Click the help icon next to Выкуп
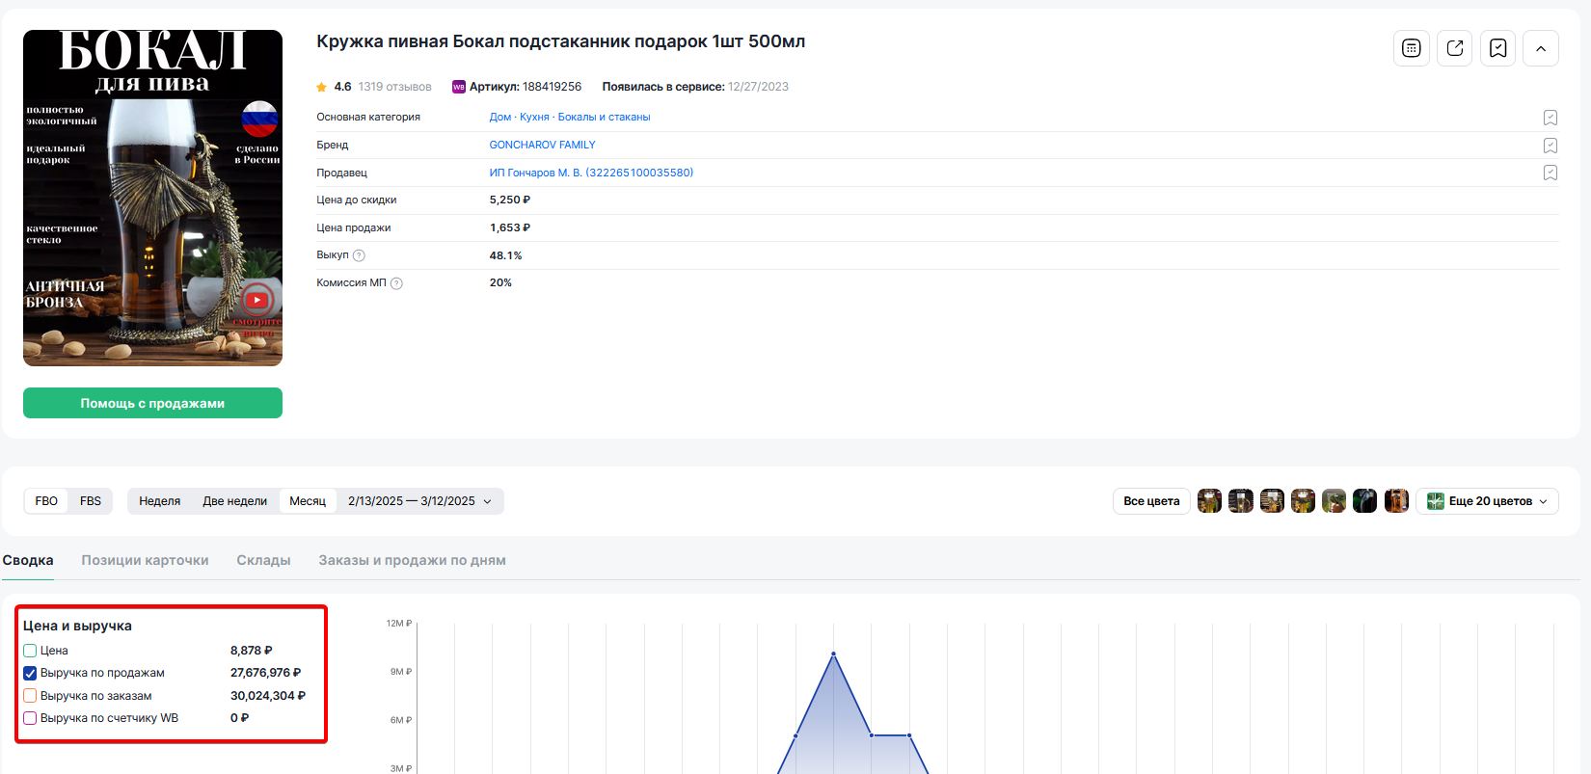The image size is (1591, 774). (x=359, y=255)
